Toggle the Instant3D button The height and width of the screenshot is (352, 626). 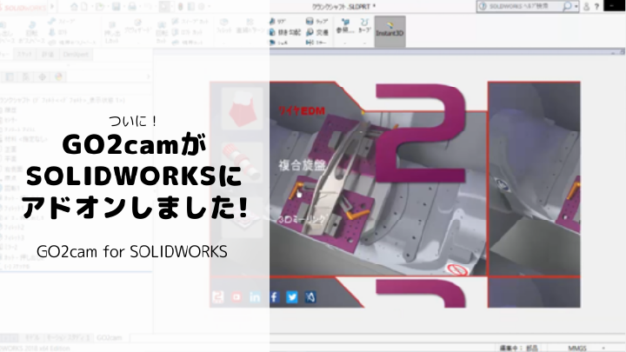click(x=390, y=30)
